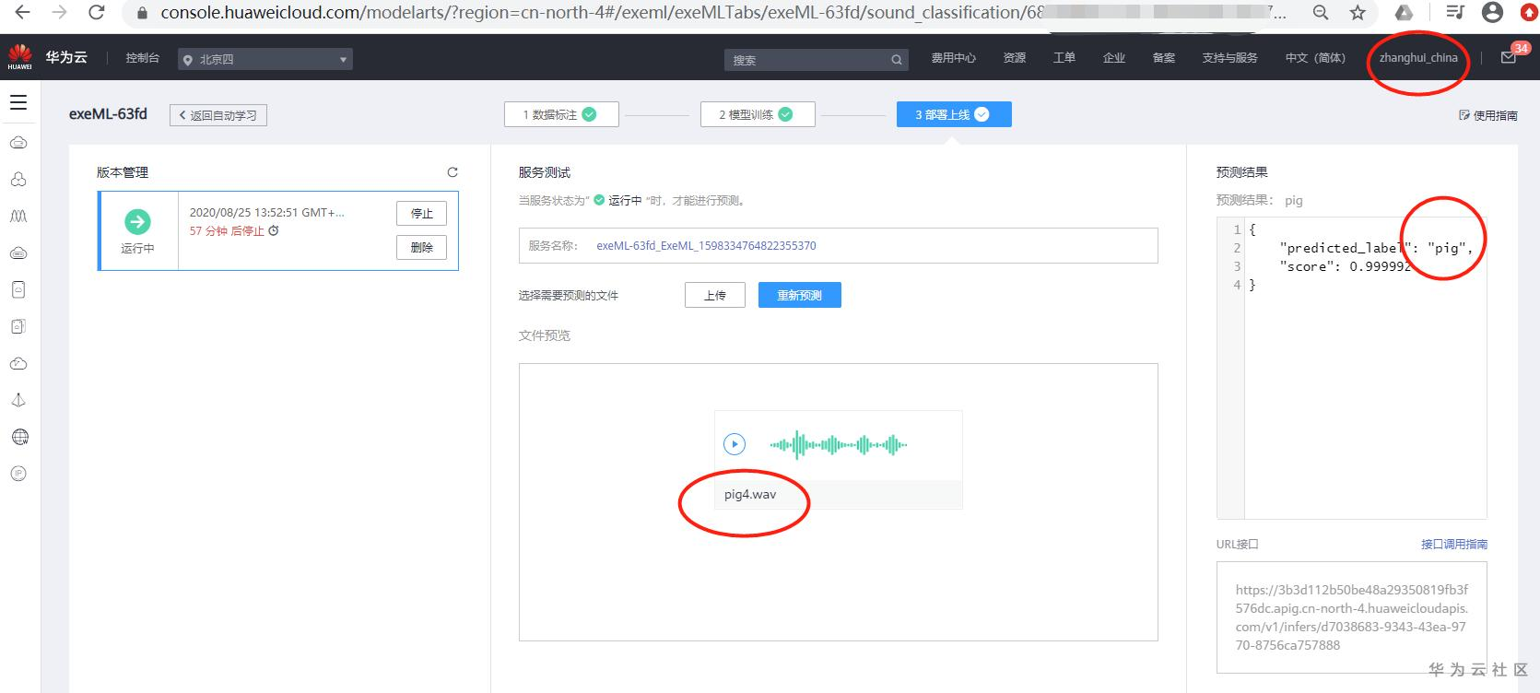
Task: Open the 费用中心 menu
Action: [953, 58]
